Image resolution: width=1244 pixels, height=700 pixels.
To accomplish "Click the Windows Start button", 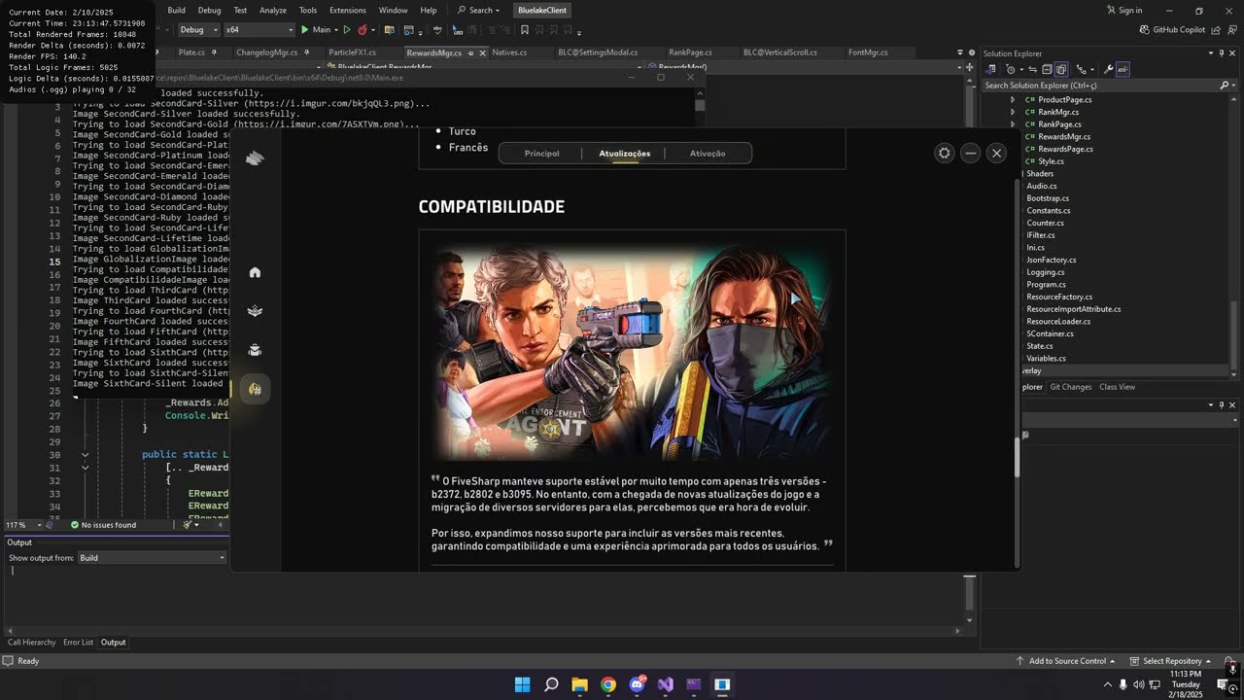I will click(522, 684).
